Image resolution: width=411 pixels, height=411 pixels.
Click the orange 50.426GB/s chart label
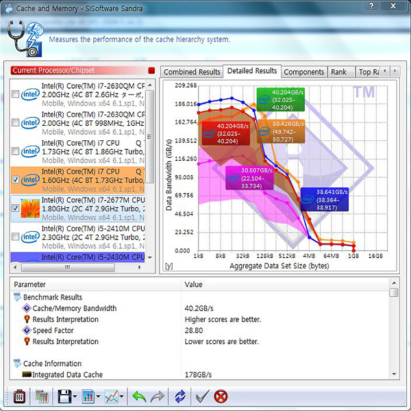point(281,131)
